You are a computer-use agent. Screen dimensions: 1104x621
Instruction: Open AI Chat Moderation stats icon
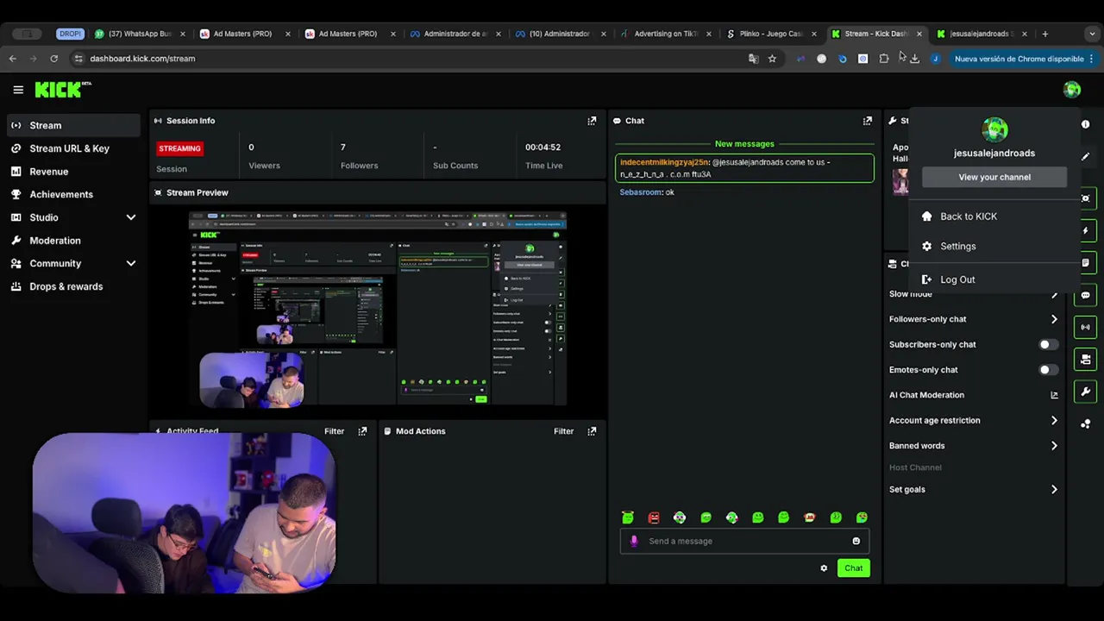[1054, 395]
